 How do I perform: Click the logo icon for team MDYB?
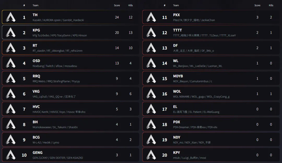(151, 79)
